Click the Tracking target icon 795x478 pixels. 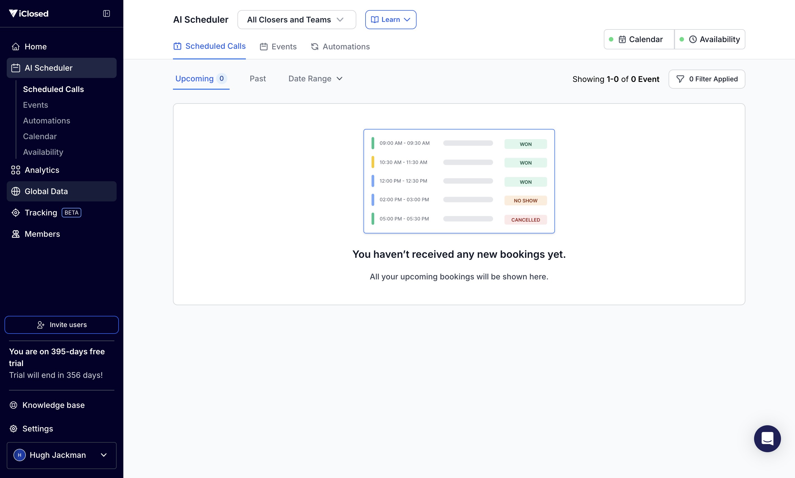pyautogui.click(x=15, y=213)
